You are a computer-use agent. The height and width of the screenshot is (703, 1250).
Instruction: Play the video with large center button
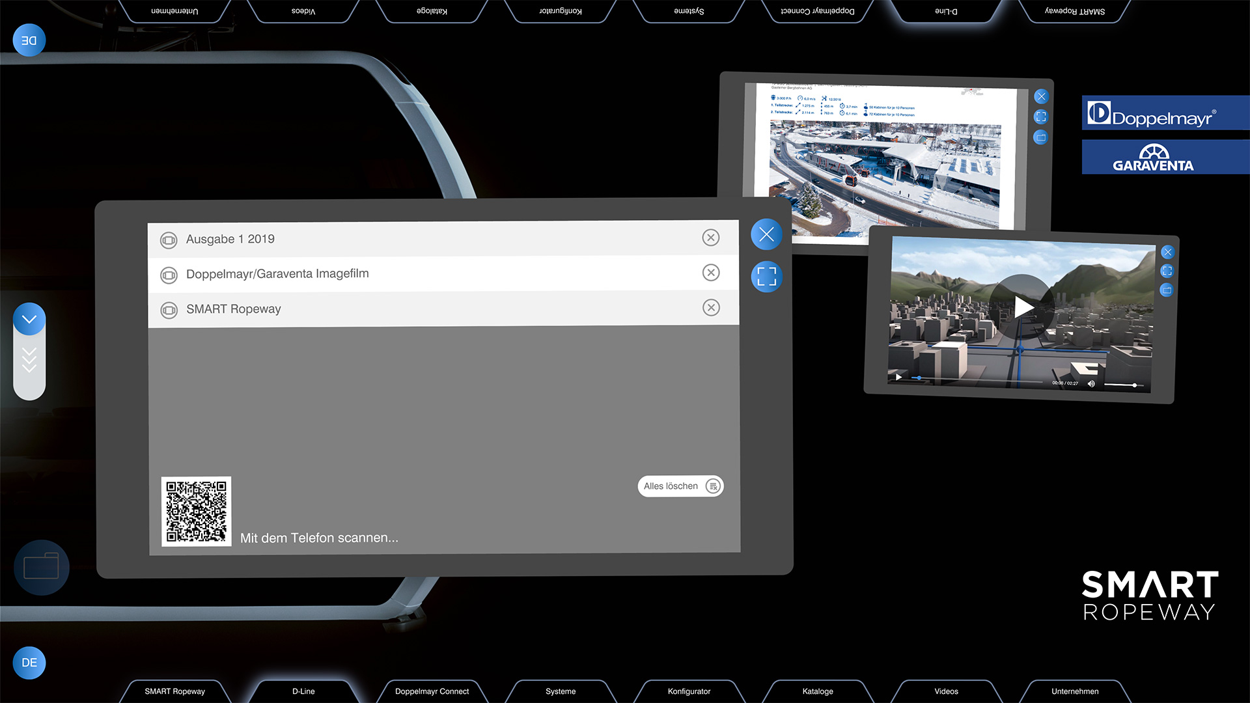tap(1023, 307)
